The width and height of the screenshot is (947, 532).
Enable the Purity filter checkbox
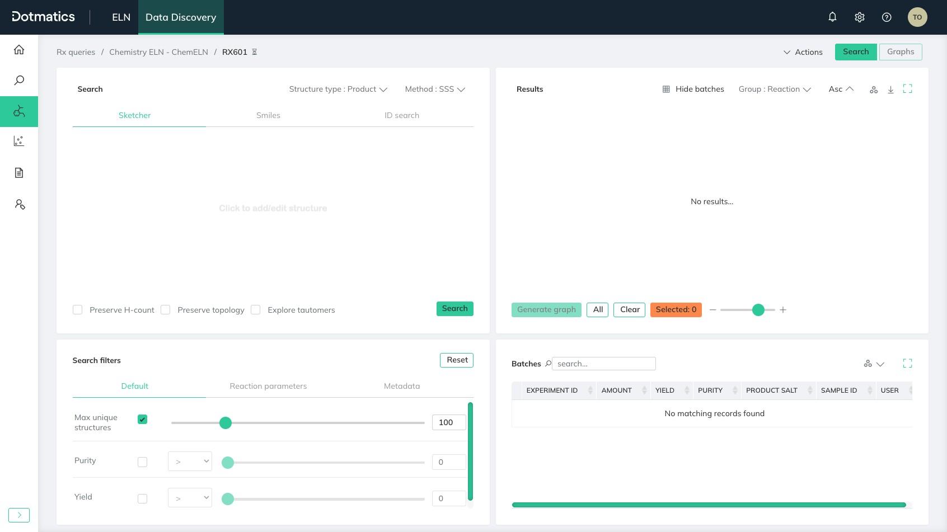(143, 462)
